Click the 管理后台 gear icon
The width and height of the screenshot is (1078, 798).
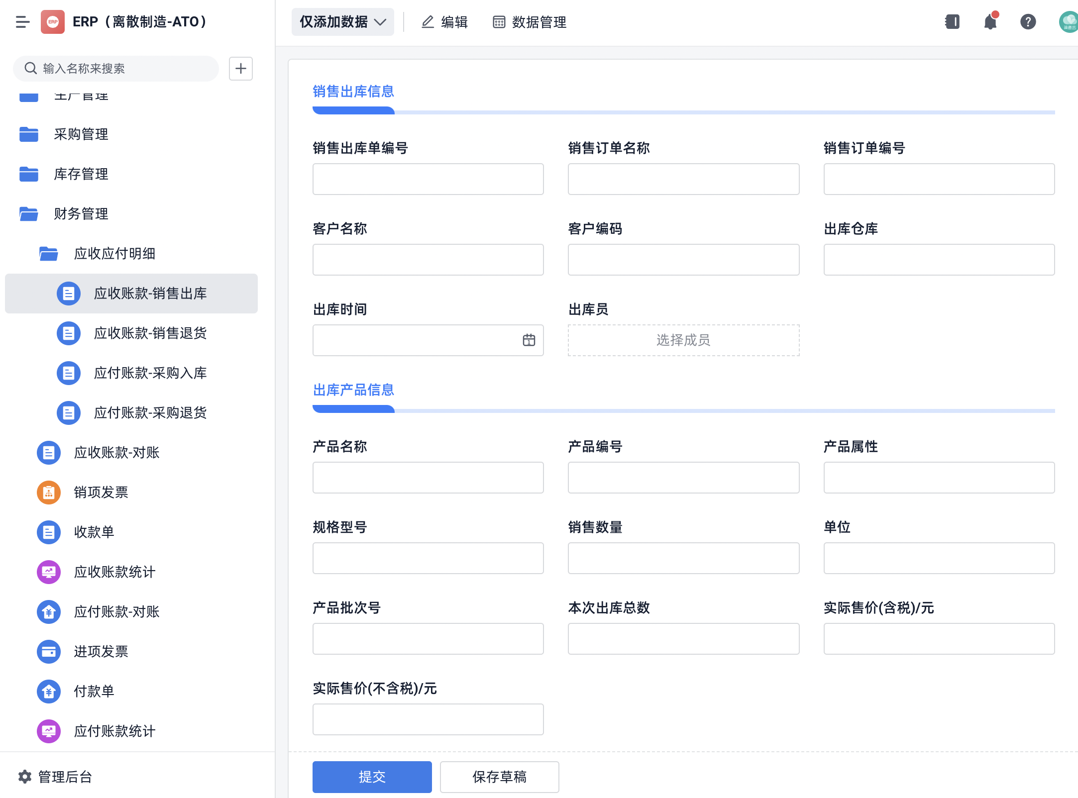(25, 777)
